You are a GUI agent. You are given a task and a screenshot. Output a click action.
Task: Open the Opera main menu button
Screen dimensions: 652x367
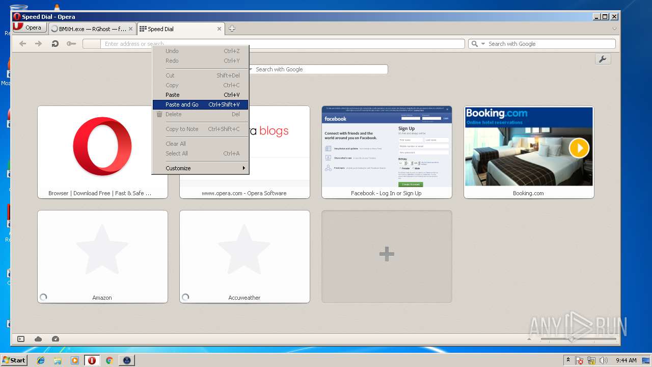[x=29, y=28]
